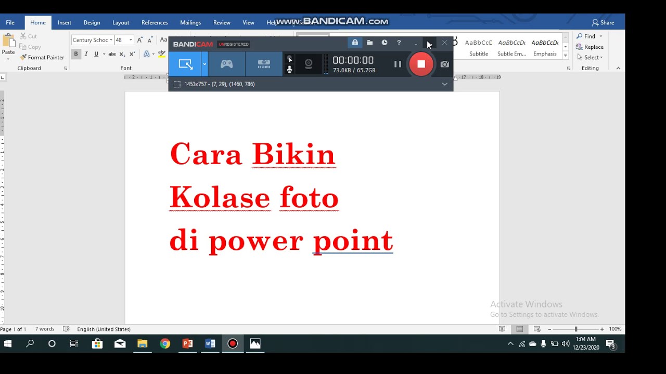Switch to the Mailings tab
Viewport: 666px width, 374px height.
click(190, 23)
